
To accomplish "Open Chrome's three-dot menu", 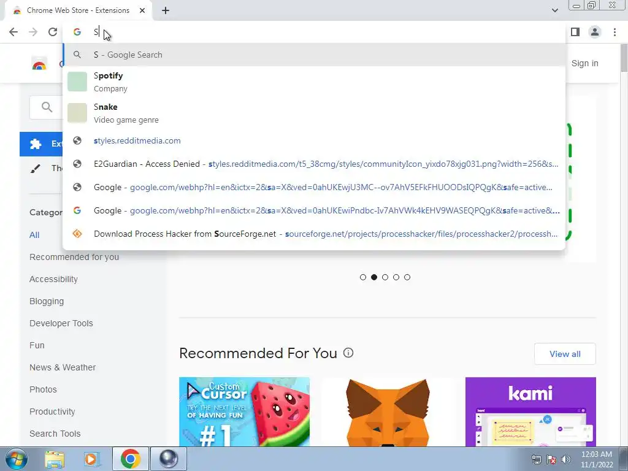I will coord(615,32).
